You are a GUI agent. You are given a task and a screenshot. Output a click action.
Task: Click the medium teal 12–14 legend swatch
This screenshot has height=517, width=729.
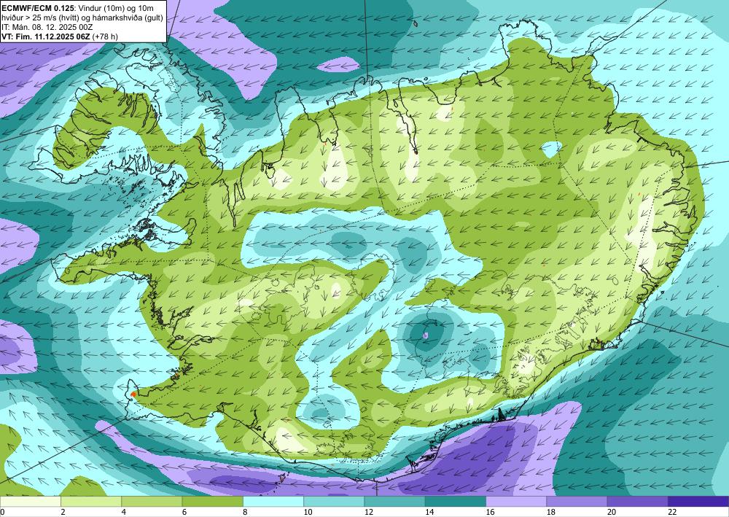coord(394,502)
